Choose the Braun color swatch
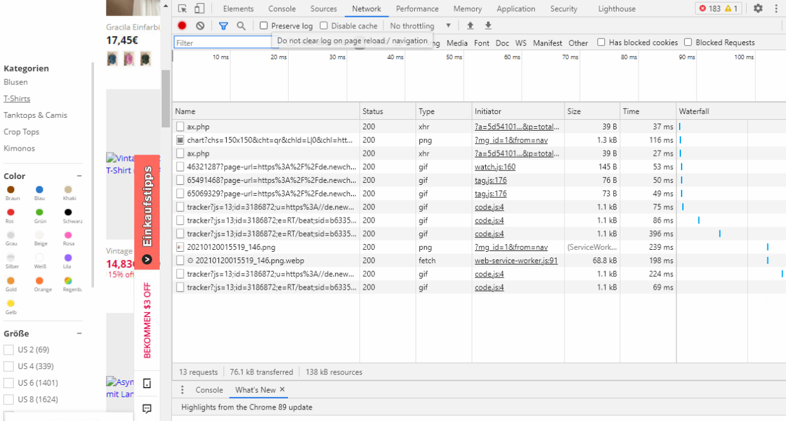 [x=11, y=190]
